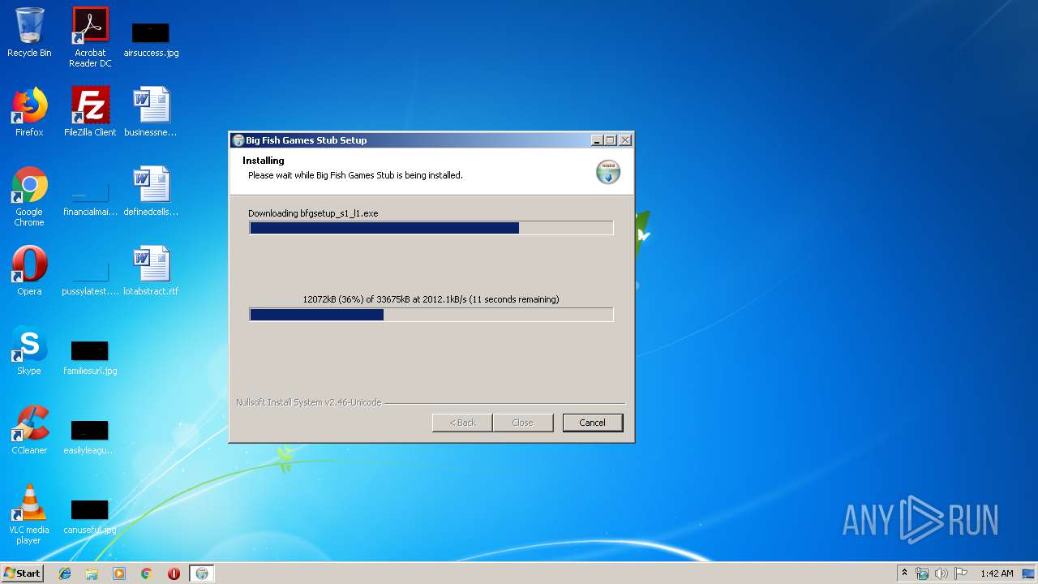This screenshot has width=1038, height=584.
Task: Launch Opera from the desktop
Action: point(29,271)
